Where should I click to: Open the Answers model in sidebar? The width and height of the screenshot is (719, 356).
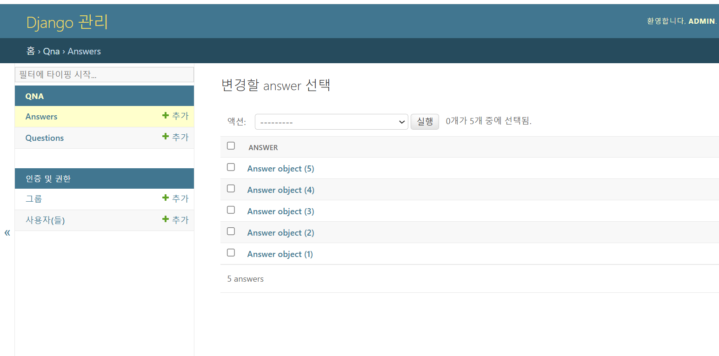tap(41, 117)
